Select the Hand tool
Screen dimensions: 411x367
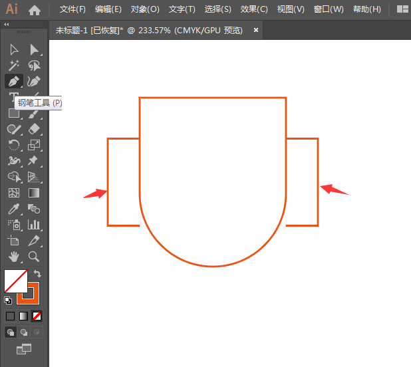click(x=14, y=257)
